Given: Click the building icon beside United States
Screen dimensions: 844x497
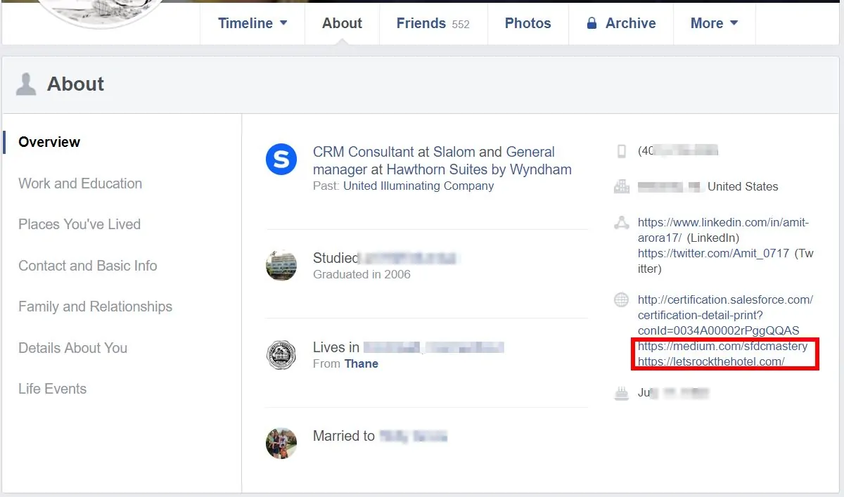Looking at the screenshot, I should (x=621, y=186).
